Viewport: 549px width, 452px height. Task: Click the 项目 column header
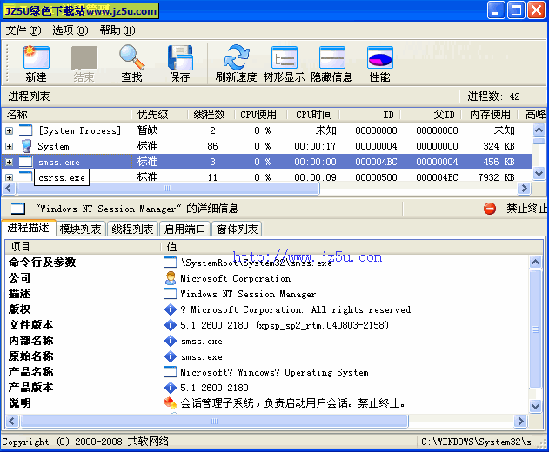tap(83, 247)
